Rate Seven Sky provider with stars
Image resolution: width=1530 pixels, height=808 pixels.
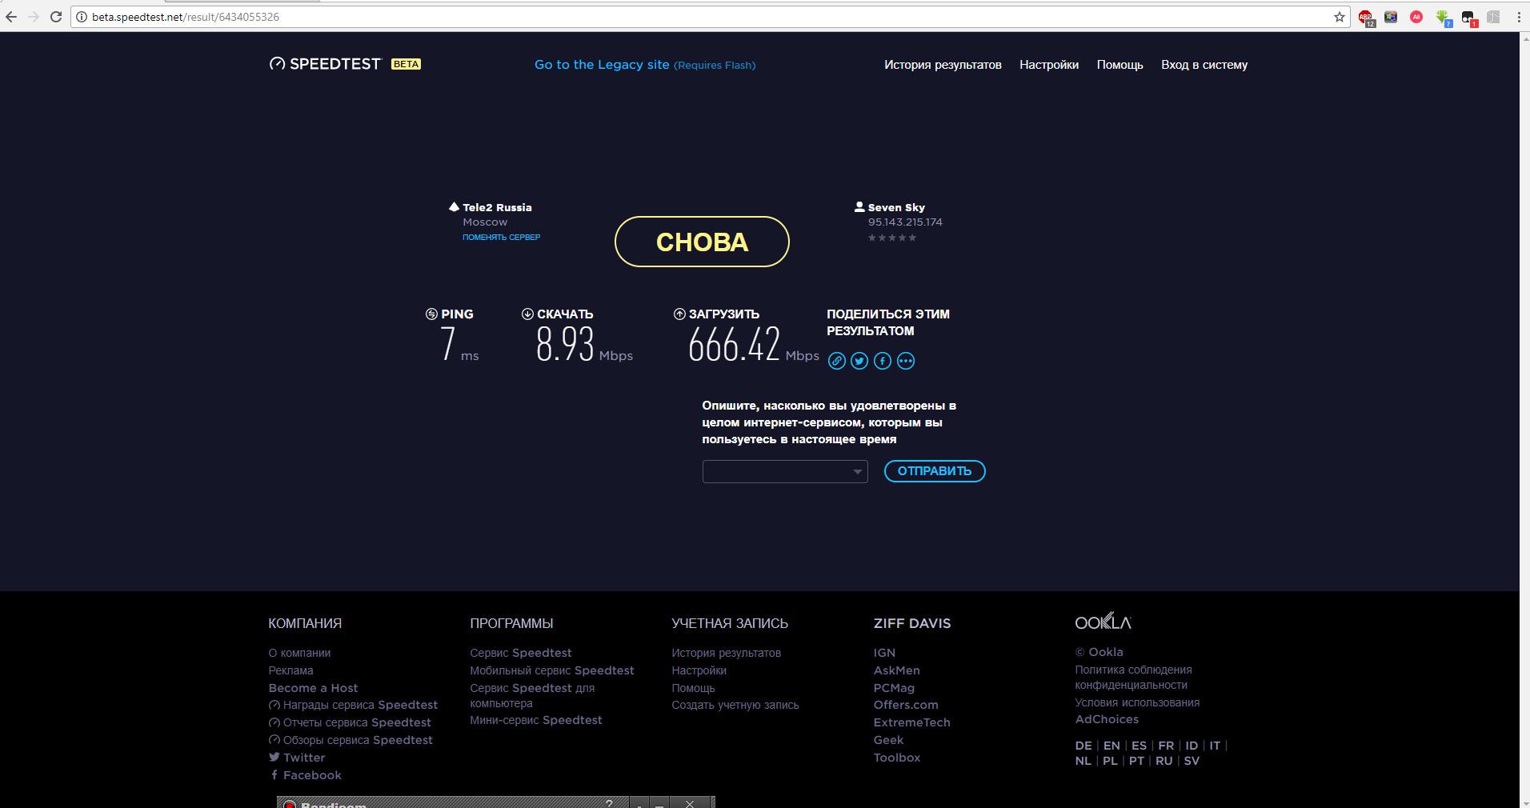click(x=892, y=238)
